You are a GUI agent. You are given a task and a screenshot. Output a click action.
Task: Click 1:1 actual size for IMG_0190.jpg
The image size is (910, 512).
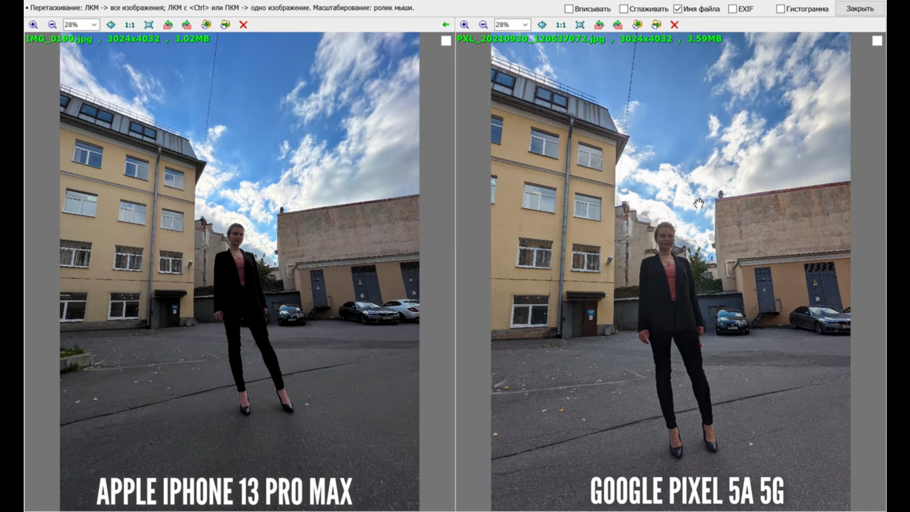(x=129, y=25)
